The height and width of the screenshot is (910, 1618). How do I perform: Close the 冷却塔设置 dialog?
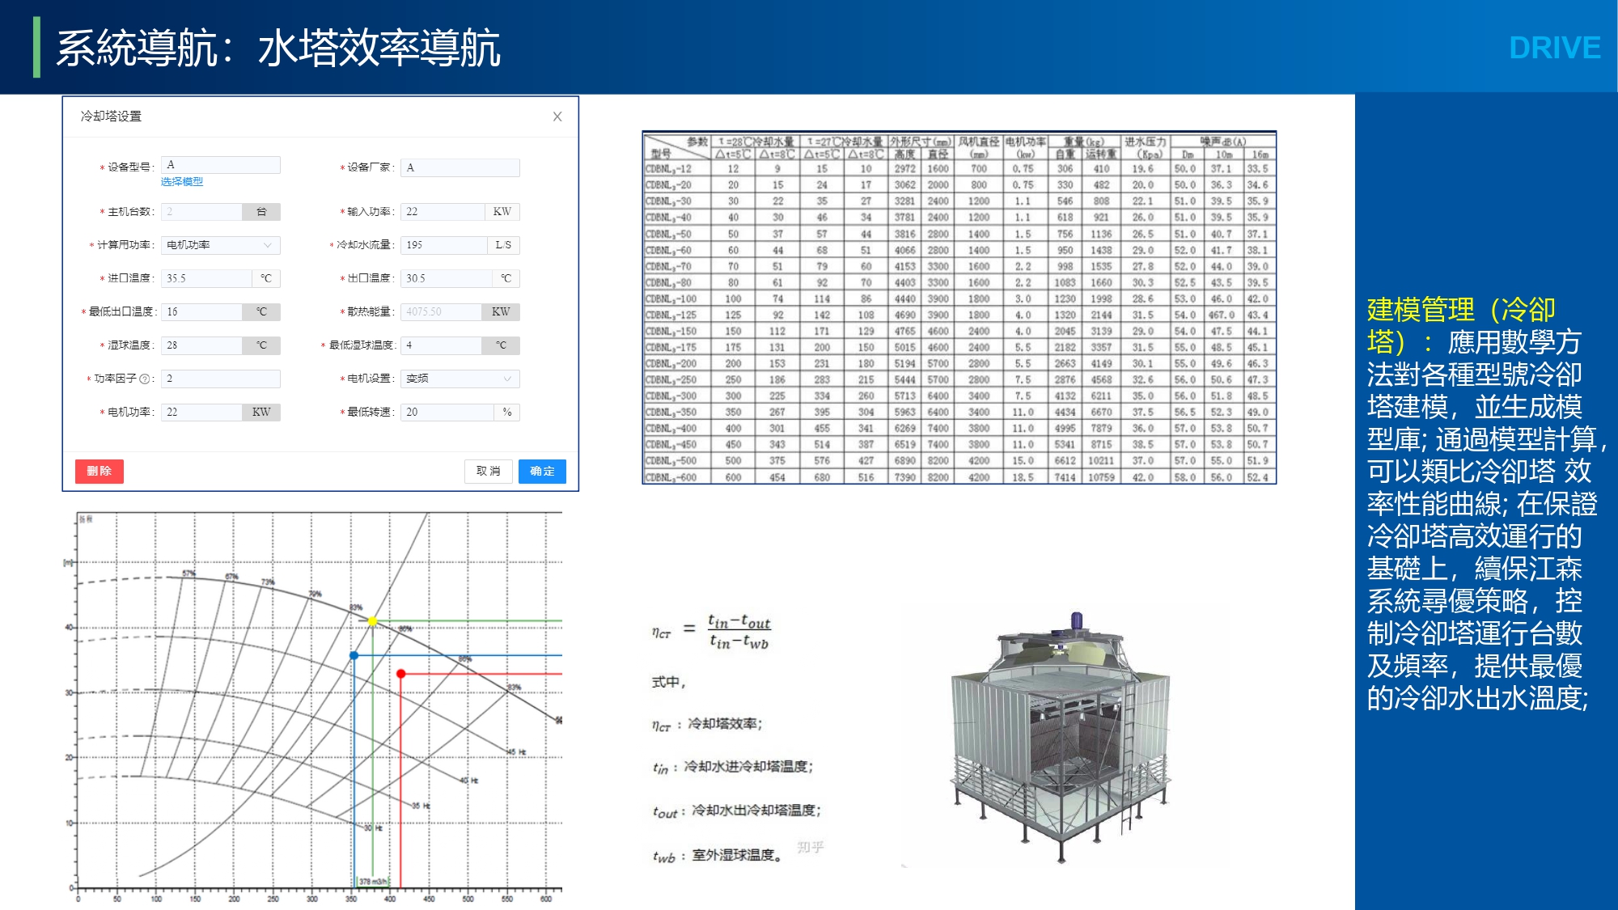coord(557,116)
